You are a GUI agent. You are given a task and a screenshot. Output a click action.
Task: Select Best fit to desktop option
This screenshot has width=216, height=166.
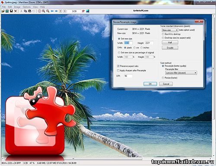[x=163, y=34]
